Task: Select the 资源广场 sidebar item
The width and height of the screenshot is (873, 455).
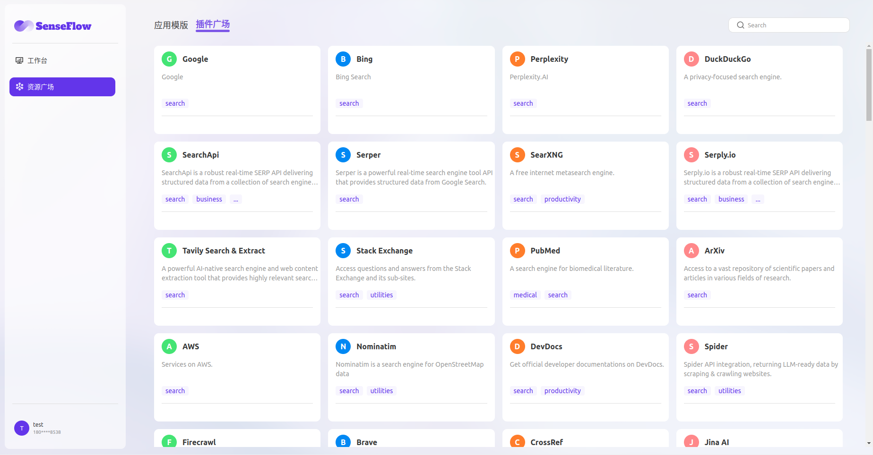Action: point(62,87)
